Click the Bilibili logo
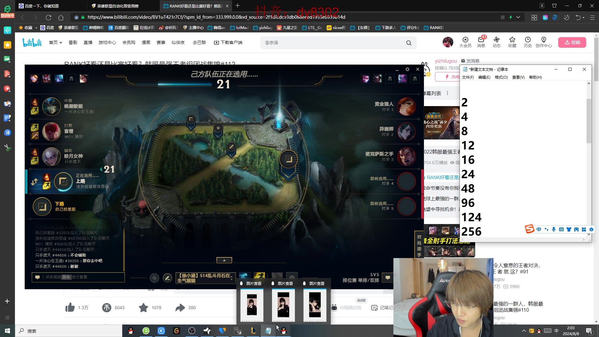The width and height of the screenshot is (599, 337). 32,42
